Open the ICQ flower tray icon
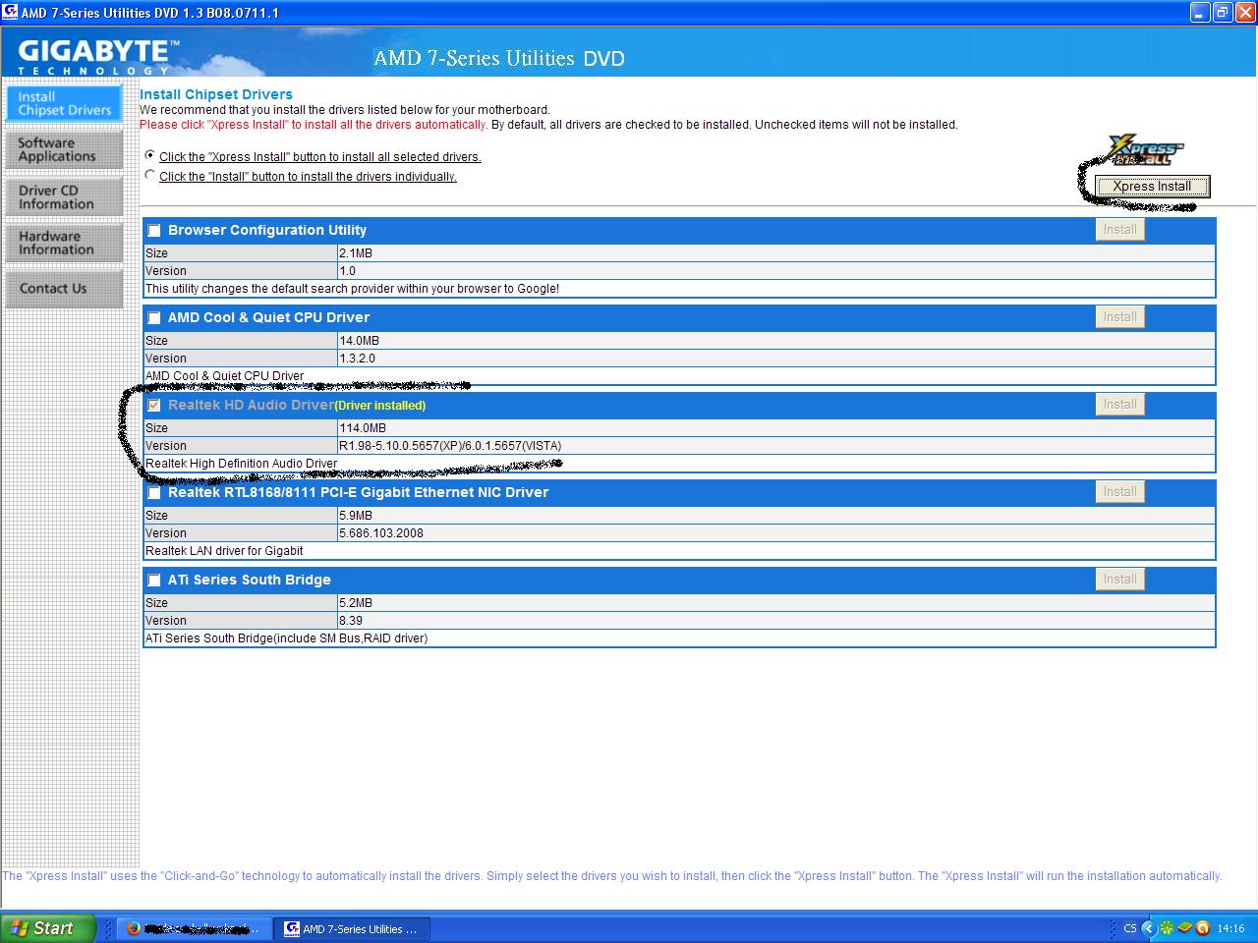 [x=1167, y=928]
